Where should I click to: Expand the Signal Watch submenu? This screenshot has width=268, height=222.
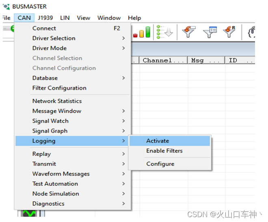click(73, 121)
